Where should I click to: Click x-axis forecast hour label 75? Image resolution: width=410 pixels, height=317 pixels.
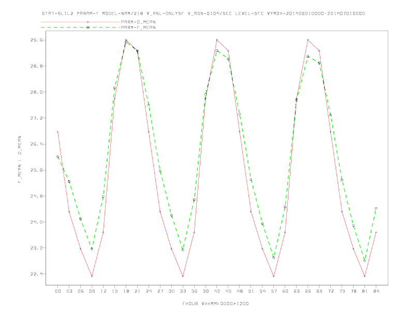point(342,291)
